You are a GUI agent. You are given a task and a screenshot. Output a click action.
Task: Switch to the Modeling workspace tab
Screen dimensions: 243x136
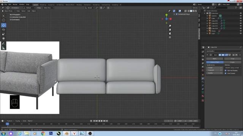tap(43, 5)
